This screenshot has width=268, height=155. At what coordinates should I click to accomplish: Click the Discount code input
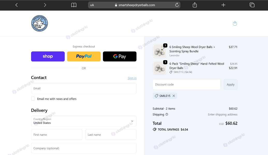[x=187, y=84]
